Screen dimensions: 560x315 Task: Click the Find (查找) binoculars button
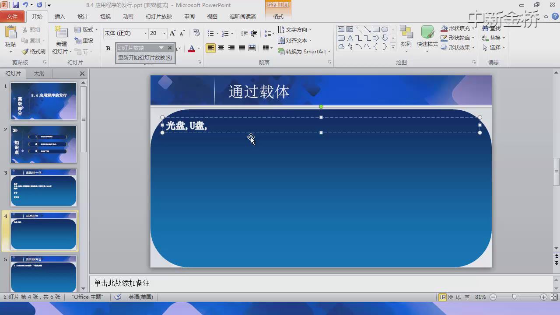point(491,28)
